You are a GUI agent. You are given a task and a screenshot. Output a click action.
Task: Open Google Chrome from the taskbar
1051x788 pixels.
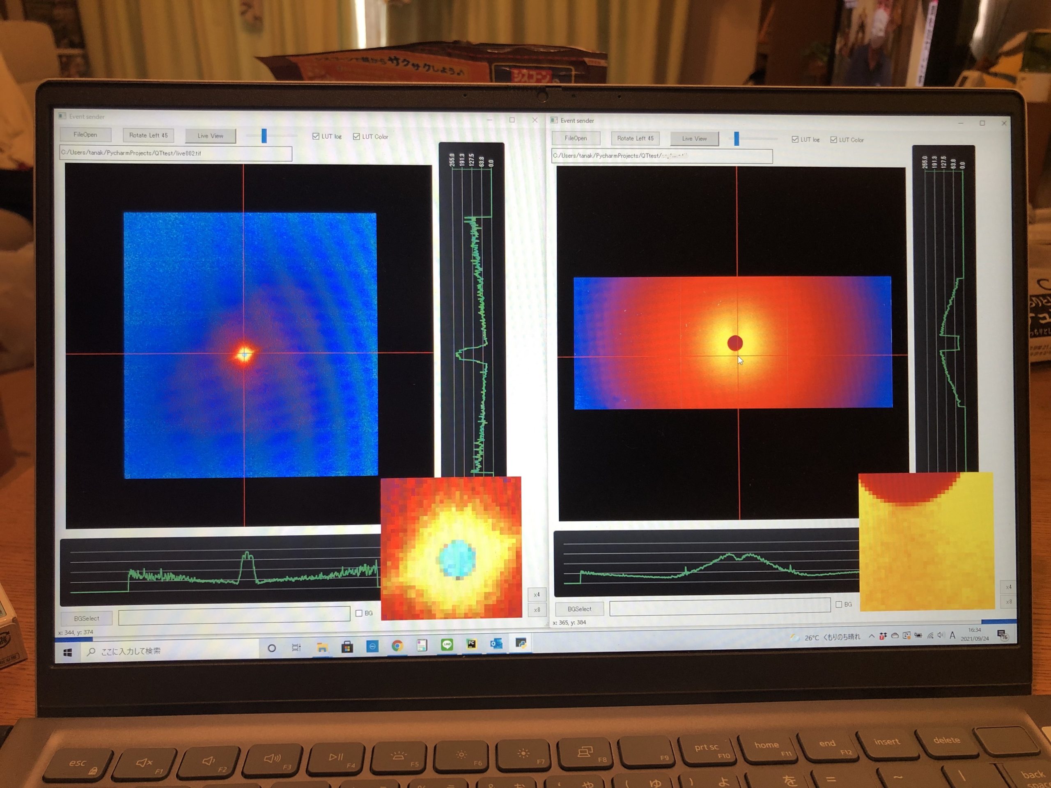(x=397, y=646)
